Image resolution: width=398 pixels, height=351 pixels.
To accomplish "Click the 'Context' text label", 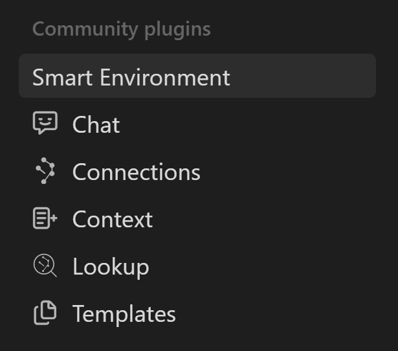I will coord(112,219).
